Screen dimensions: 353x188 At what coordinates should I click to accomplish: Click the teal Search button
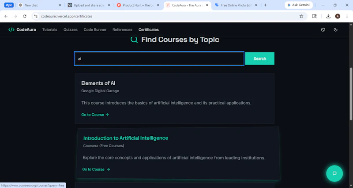point(260,58)
